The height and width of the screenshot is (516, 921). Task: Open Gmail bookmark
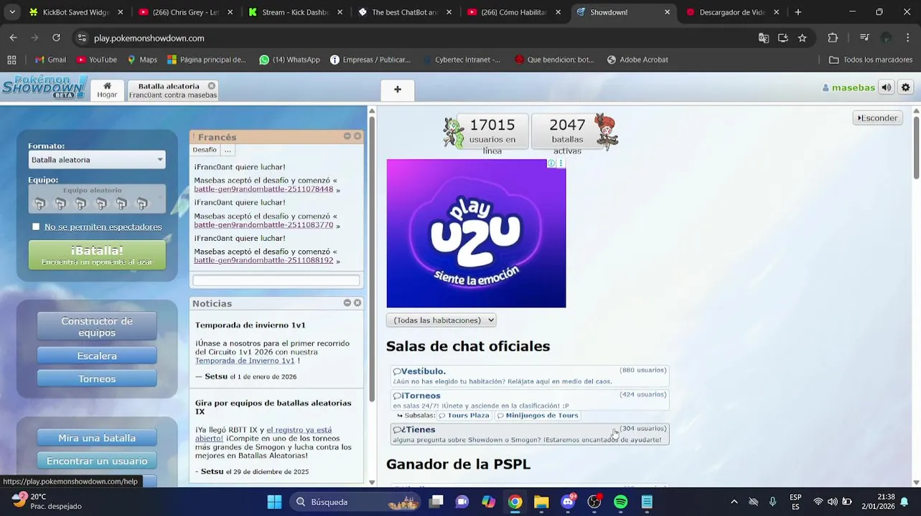(50, 59)
